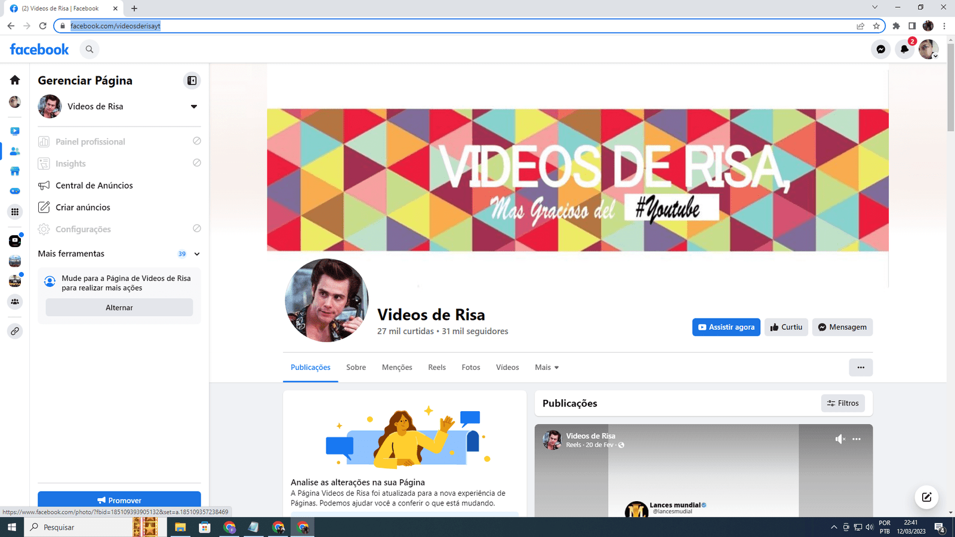Switch to the Publicações tab
Image resolution: width=955 pixels, height=537 pixels.
click(x=310, y=368)
